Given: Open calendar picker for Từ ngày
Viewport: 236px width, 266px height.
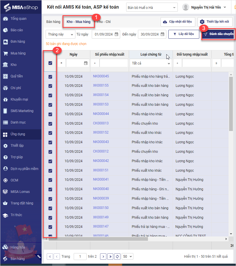Looking at the screenshot, I should click(116, 34).
